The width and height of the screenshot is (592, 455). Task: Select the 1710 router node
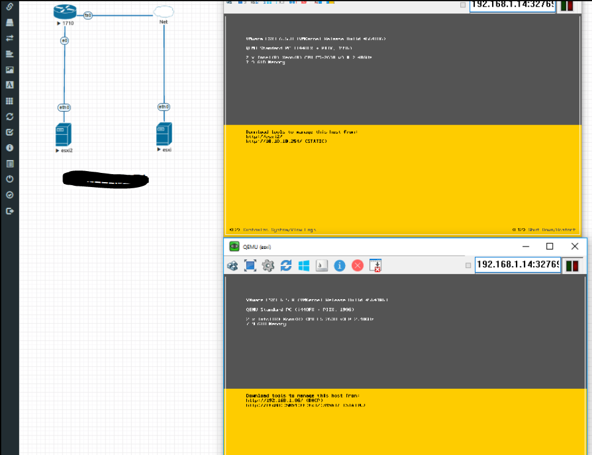point(65,12)
